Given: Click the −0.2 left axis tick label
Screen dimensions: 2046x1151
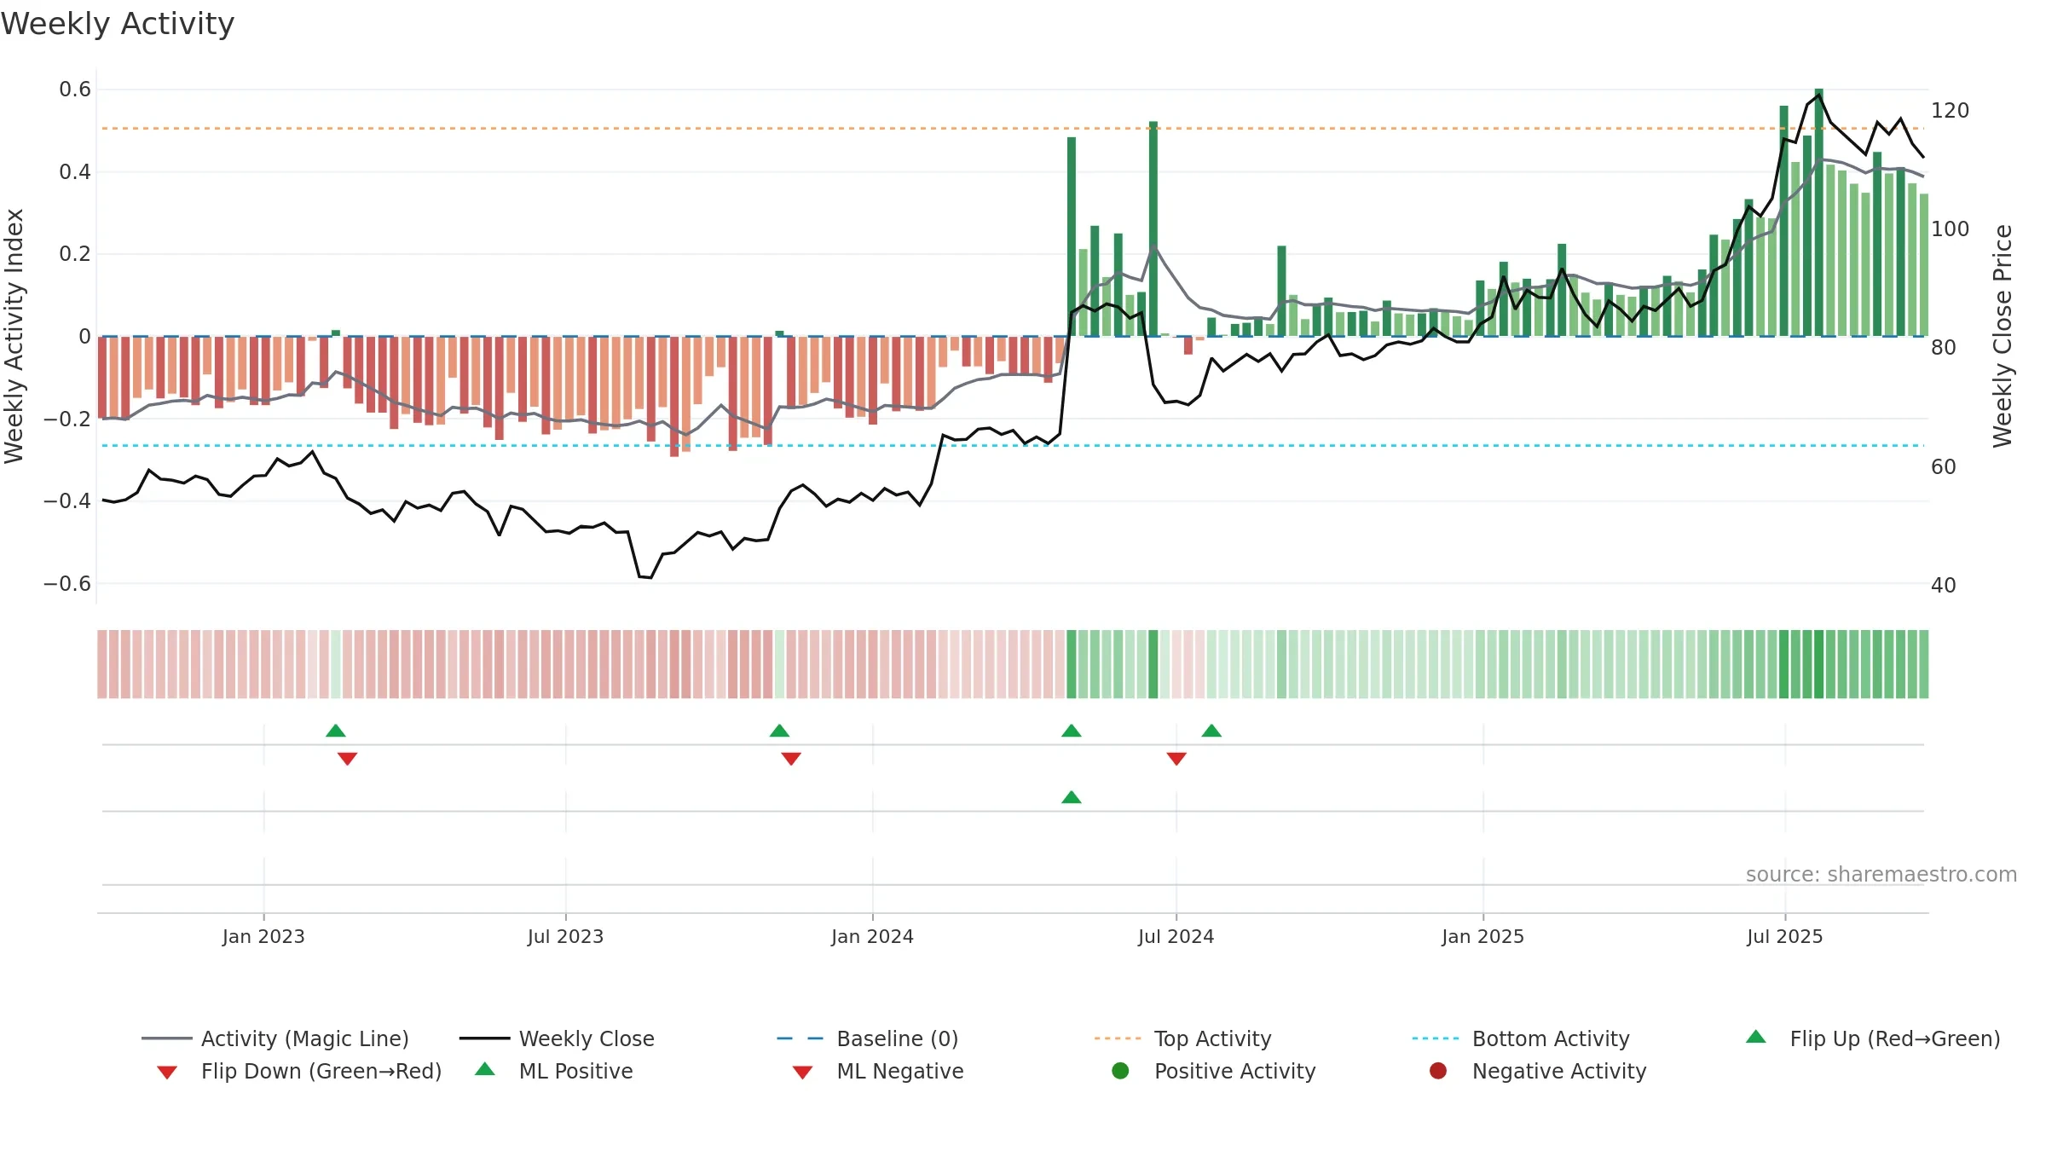Looking at the screenshot, I should pyautogui.click(x=67, y=419).
